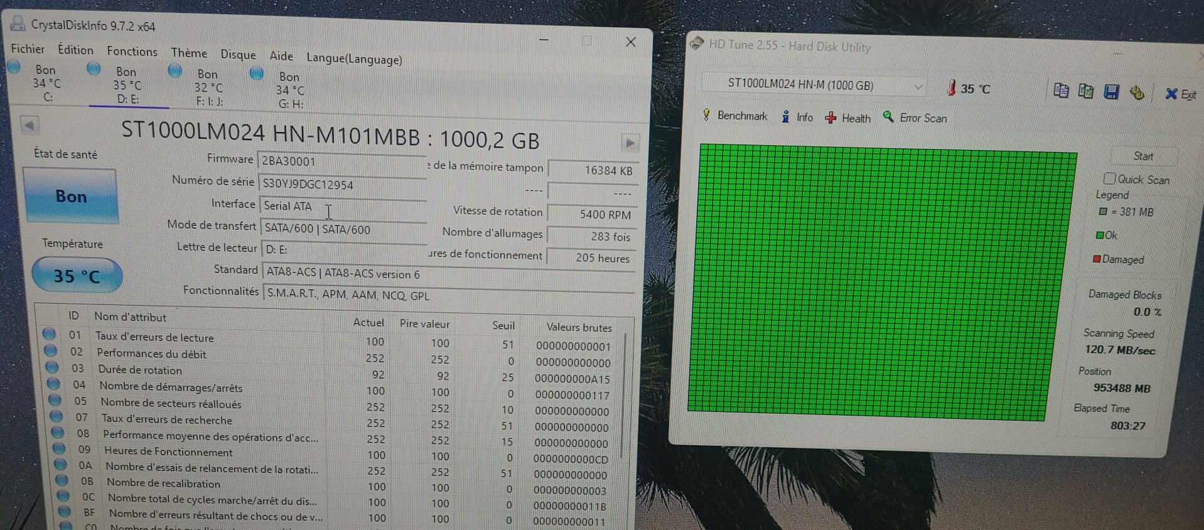The width and height of the screenshot is (1204, 530).
Task: Go to previous disk with left arrow
Action: click(x=28, y=126)
